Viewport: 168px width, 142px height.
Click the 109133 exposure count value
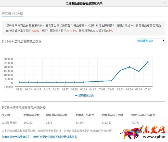tap(29, 123)
